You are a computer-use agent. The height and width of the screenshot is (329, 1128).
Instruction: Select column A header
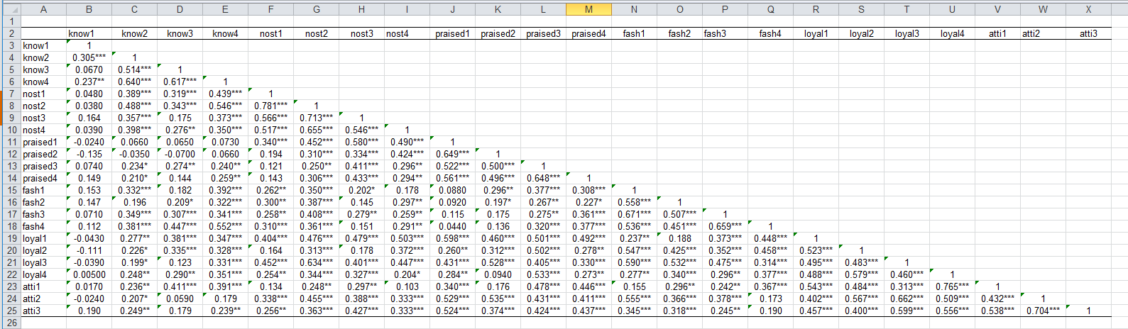point(43,9)
